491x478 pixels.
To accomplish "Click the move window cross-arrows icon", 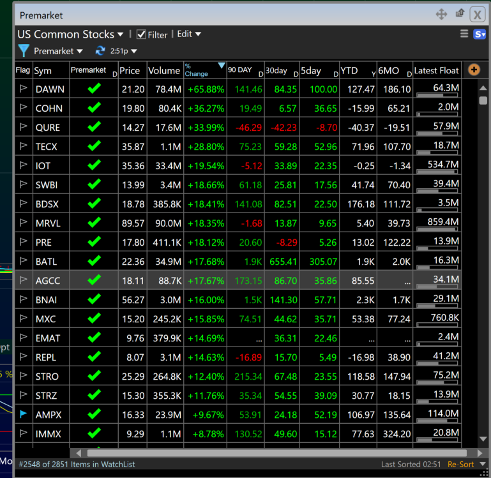I will pos(441,14).
